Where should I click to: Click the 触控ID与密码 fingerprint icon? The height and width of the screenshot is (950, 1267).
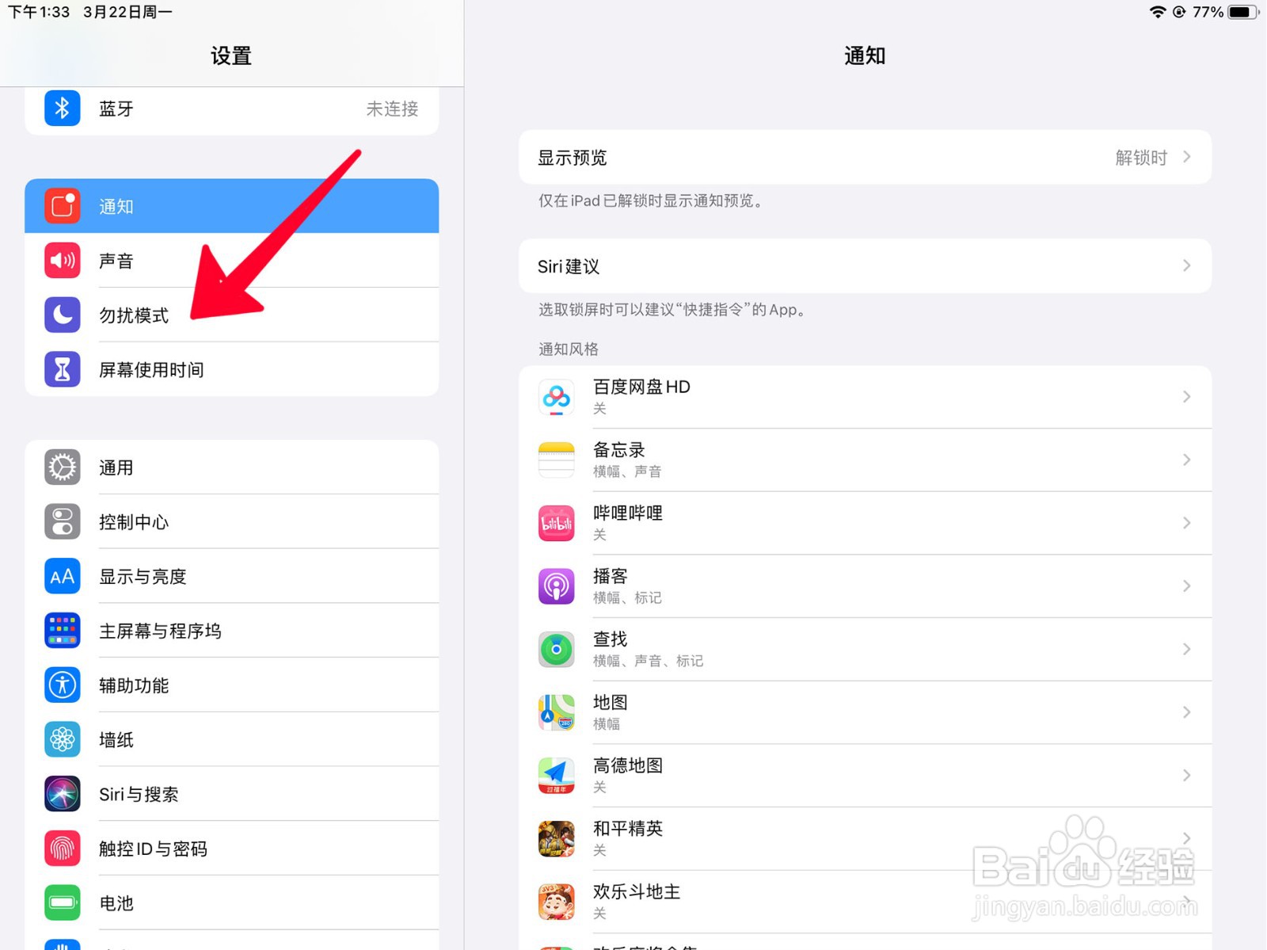[x=62, y=848]
